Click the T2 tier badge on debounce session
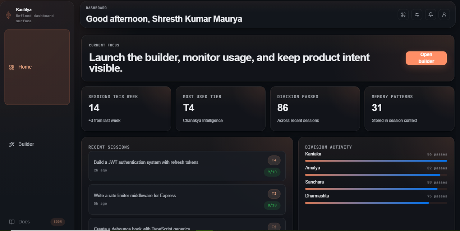The width and height of the screenshot is (460, 231). pos(274,227)
